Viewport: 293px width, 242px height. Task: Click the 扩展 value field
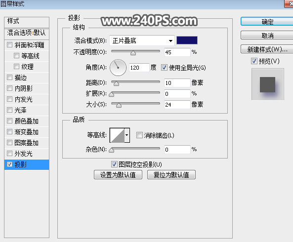pyautogui.click(x=177, y=93)
